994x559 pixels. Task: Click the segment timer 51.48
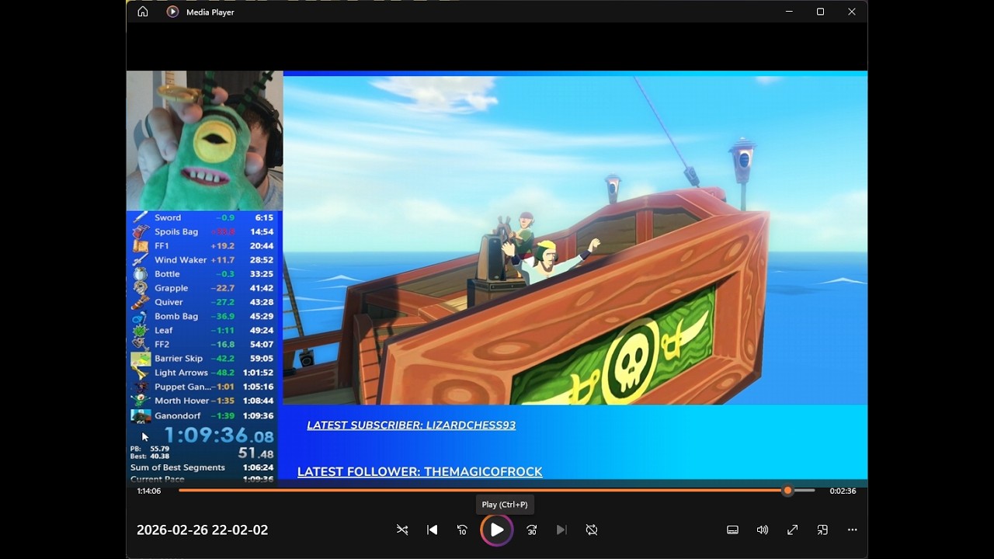(x=255, y=453)
